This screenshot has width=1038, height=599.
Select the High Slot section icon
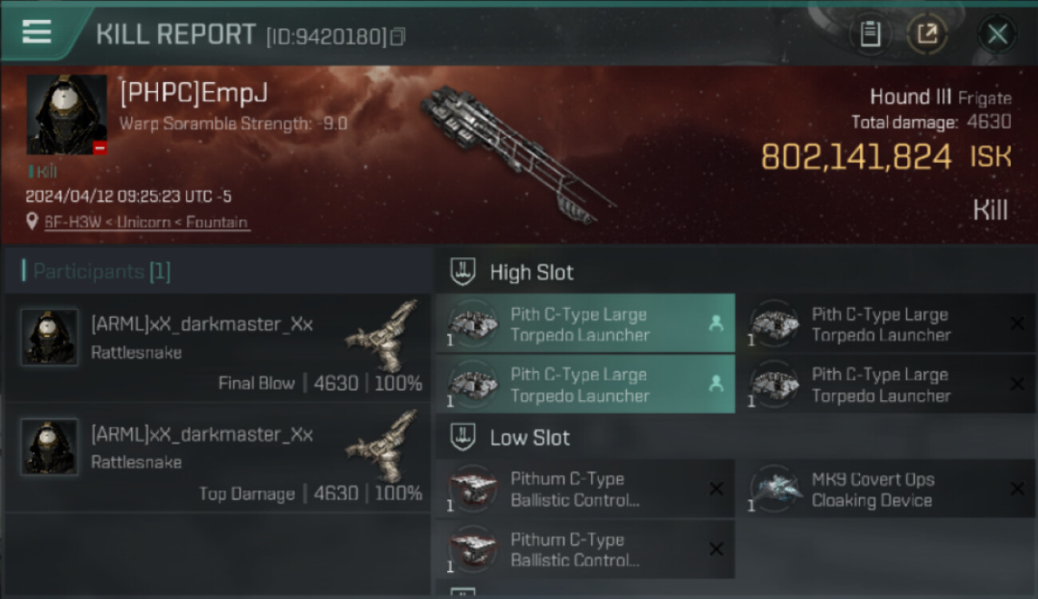coord(464,272)
